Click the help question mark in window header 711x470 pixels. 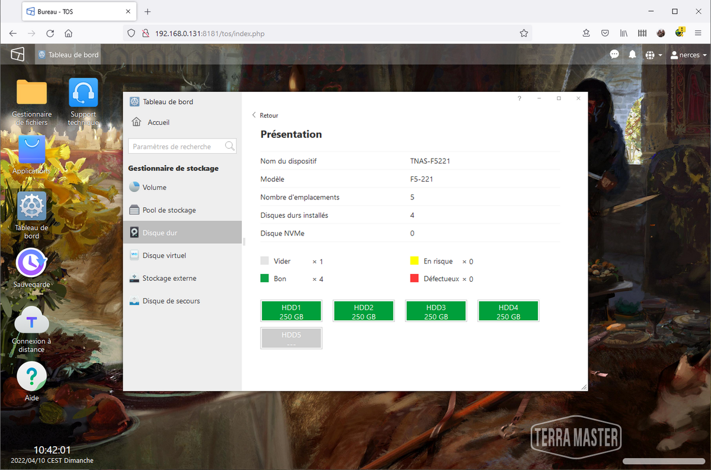tap(520, 98)
